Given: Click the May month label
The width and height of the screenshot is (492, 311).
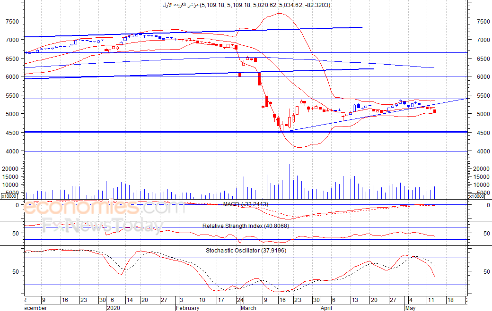Looking at the screenshot, I should point(410,308).
